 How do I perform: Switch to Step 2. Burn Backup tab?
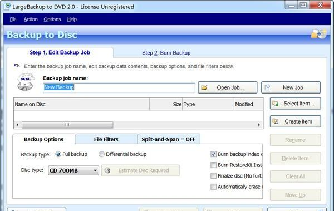click(x=166, y=53)
